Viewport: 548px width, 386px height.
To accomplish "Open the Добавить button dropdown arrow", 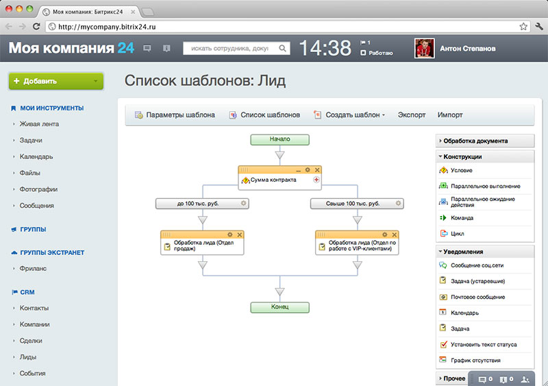I will coord(95,81).
